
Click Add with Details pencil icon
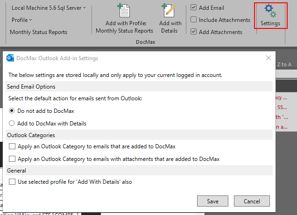click(x=168, y=11)
